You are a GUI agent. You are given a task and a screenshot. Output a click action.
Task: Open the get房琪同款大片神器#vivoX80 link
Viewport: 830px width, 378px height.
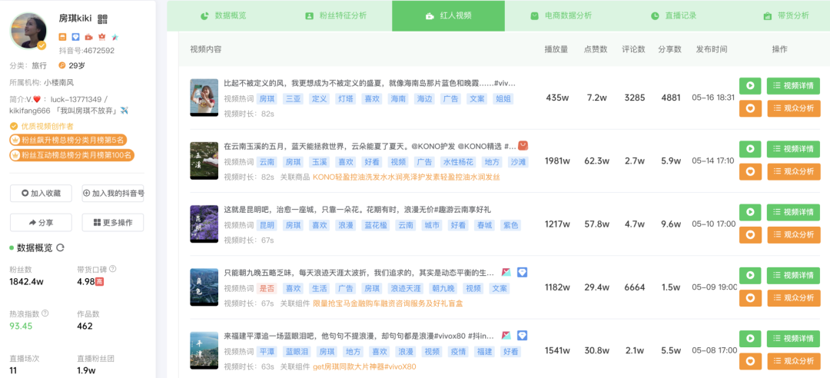365,367
